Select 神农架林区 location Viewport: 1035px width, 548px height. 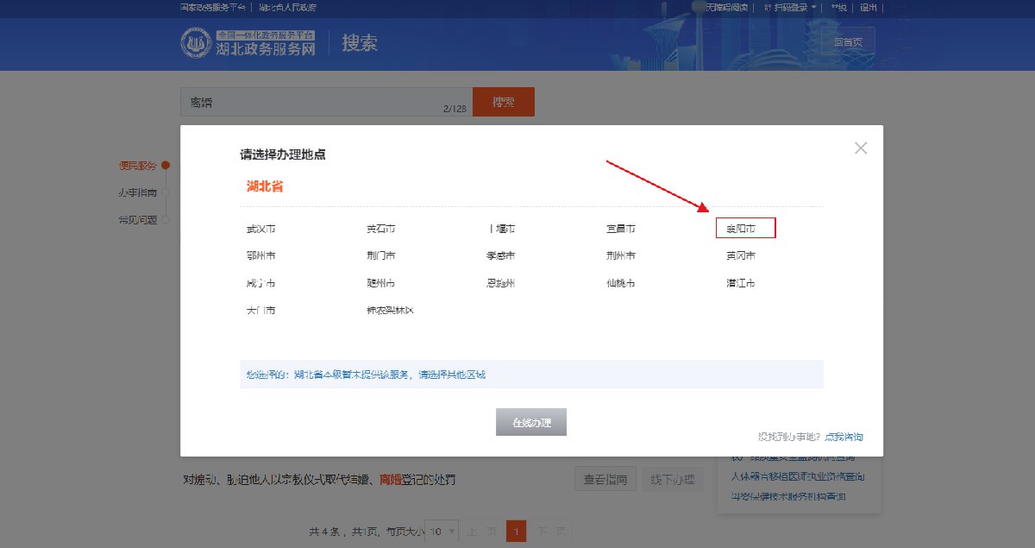click(390, 310)
